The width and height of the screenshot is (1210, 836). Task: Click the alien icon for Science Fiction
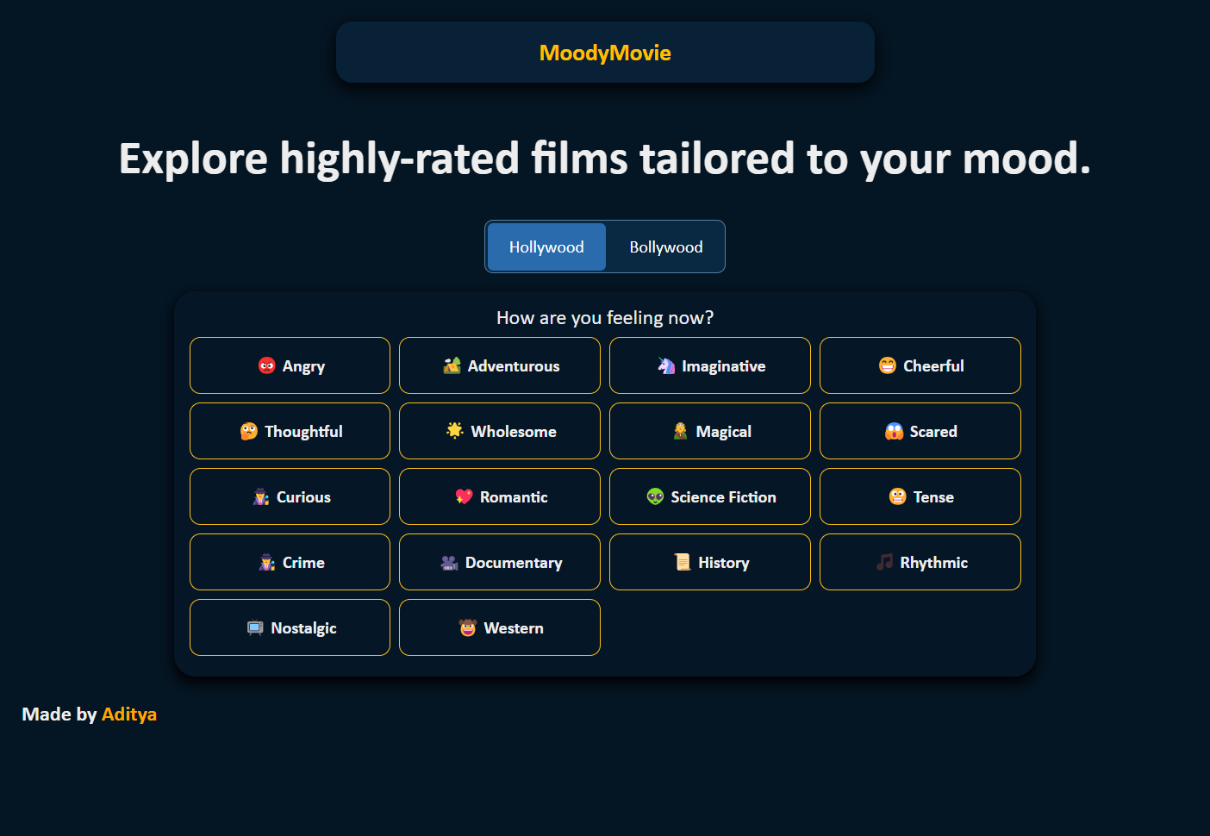coord(656,496)
